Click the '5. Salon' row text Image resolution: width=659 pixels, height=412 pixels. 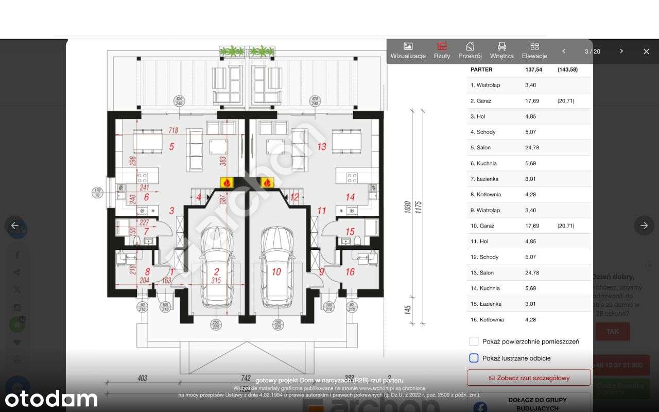(480, 148)
